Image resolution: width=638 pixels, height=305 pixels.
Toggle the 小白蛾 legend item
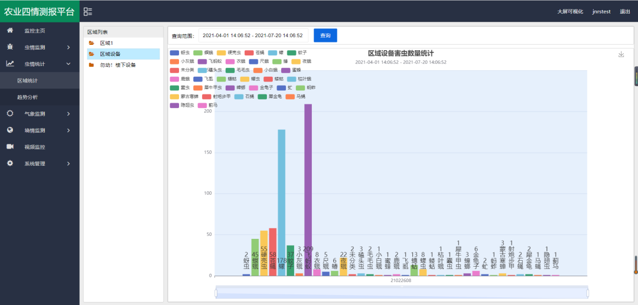(265, 70)
